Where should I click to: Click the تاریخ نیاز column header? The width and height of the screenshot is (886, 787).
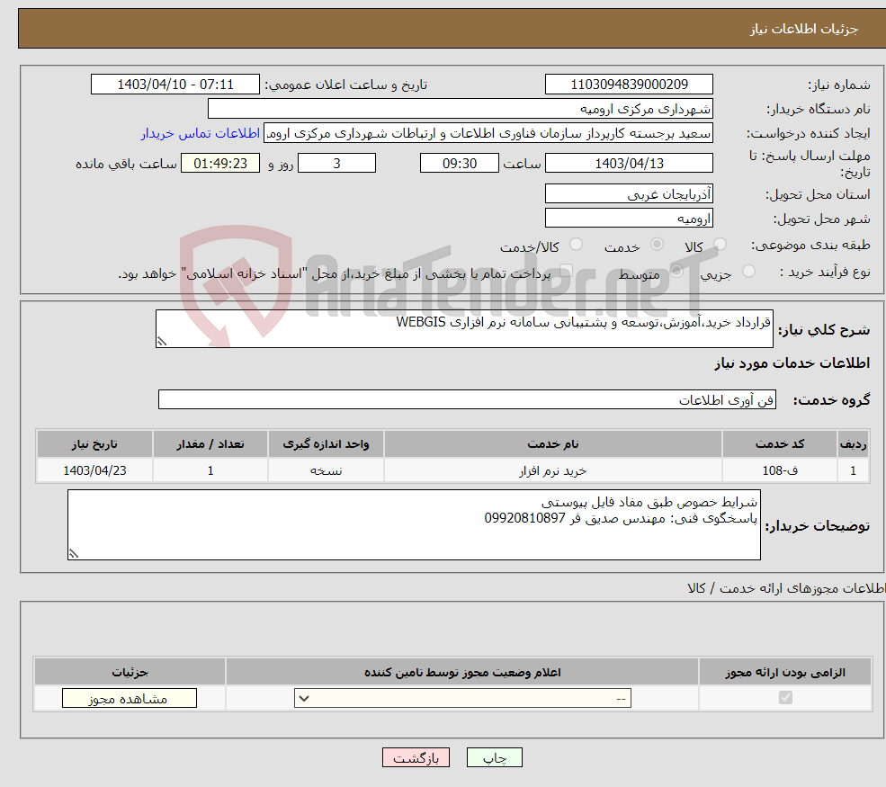(x=95, y=444)
